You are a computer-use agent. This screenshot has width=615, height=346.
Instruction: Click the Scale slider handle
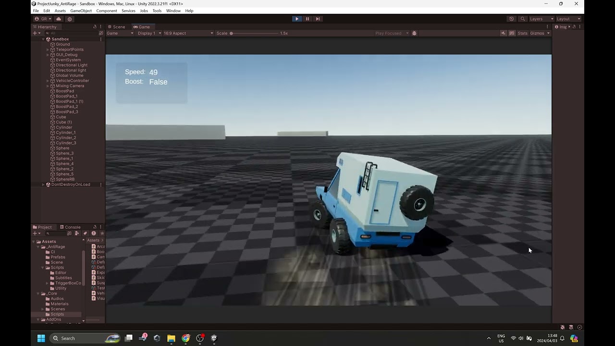[231, 33]
